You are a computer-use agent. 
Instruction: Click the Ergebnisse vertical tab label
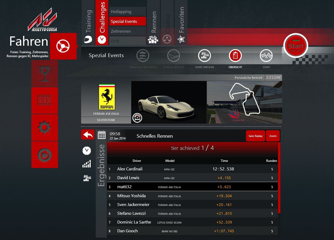click(x=101, y=165)
